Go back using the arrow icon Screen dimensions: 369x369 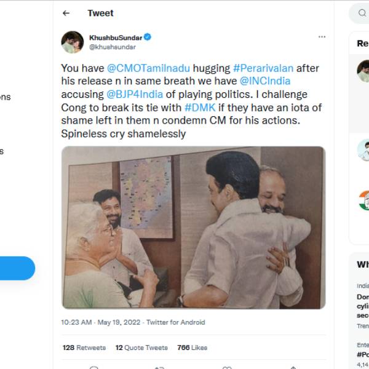tap(66, 13)
